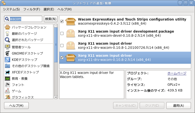This screenshot has width=195, height=113.
Task: Minimize the ソフトウェアの追加/削除 window
Action: (180, 3)
